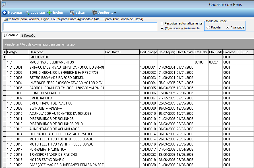The height and width of the screenshot is (168, 254).
Task: Open the Opções dropdown arrow
Action: click(x=115, y=13)
